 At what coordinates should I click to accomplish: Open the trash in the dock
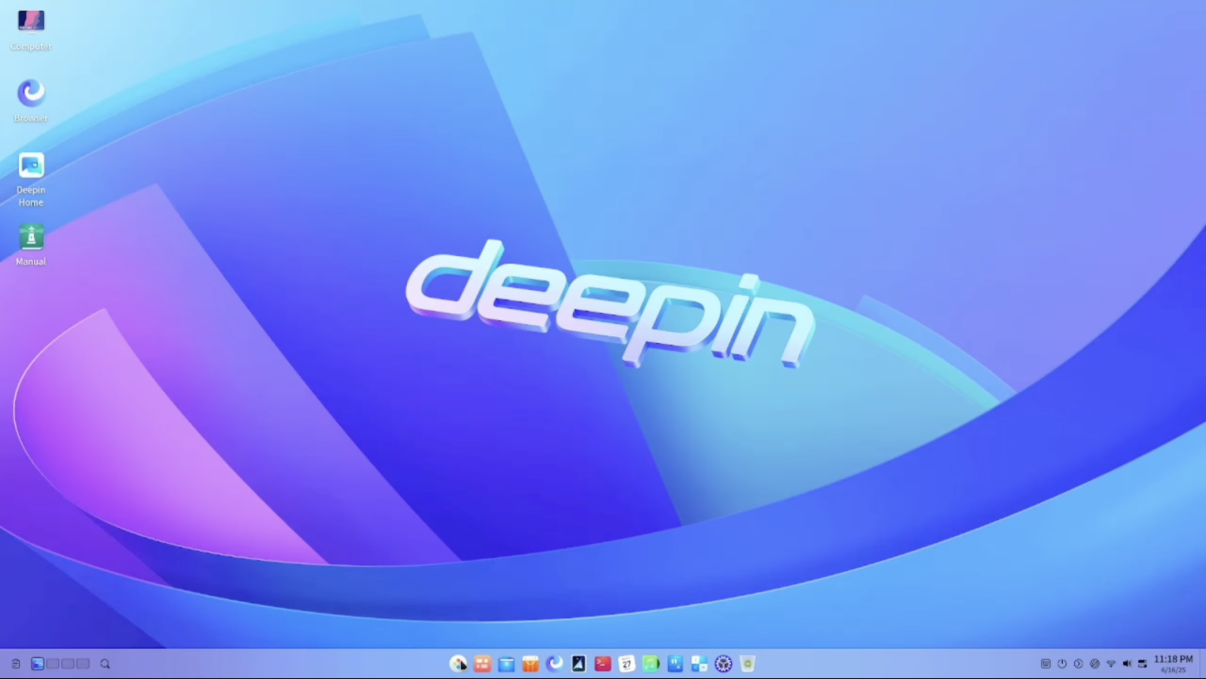(748, 664)
